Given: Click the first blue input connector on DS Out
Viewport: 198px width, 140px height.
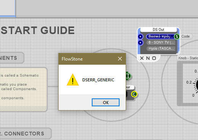Looking at the screenshot, I should [140, 37].
